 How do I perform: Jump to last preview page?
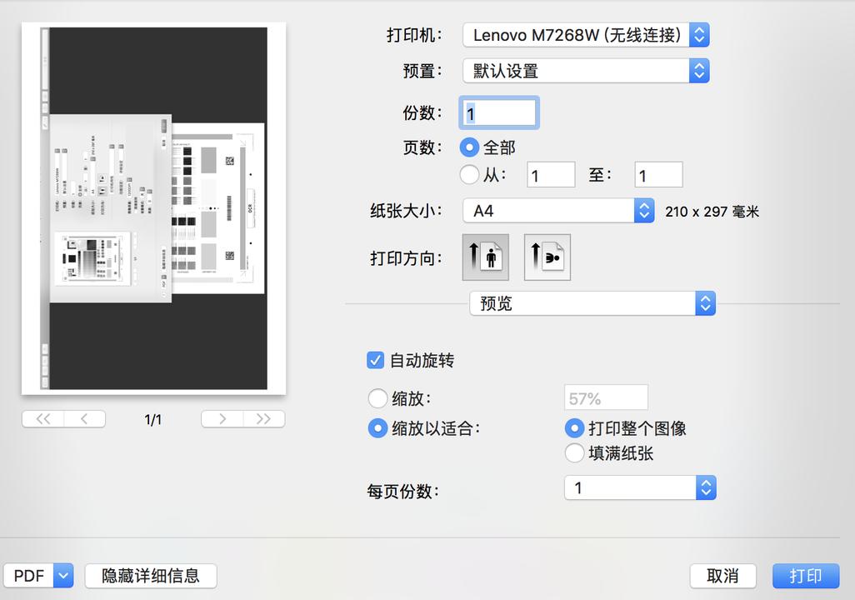pyautogui.click(x=265, y=418)
